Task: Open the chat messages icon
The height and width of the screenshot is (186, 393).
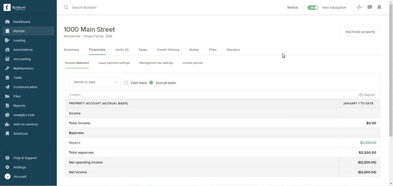Action: pos(370,7)
